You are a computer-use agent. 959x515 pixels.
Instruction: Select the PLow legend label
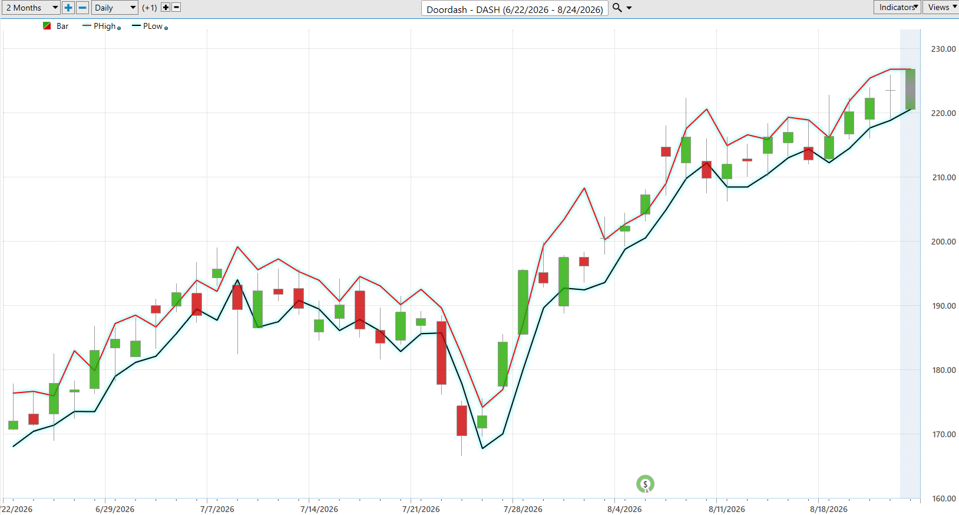coord(153,26)
